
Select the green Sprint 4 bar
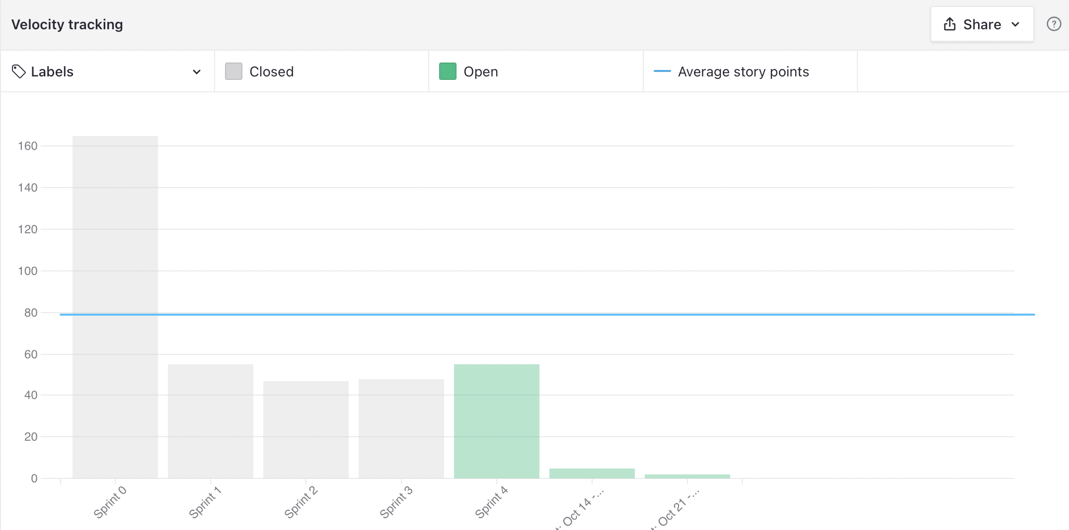pos(497,421)
